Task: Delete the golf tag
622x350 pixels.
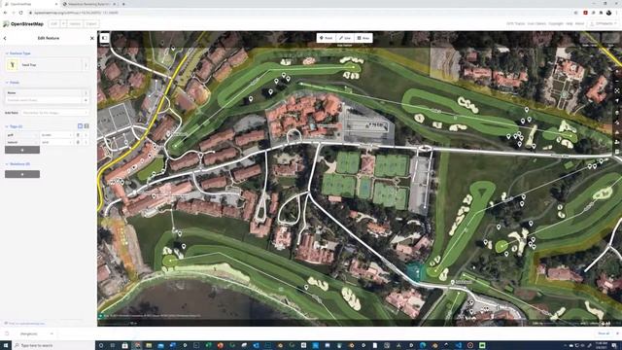Action: pyautogui.click(x=78, y=135)
